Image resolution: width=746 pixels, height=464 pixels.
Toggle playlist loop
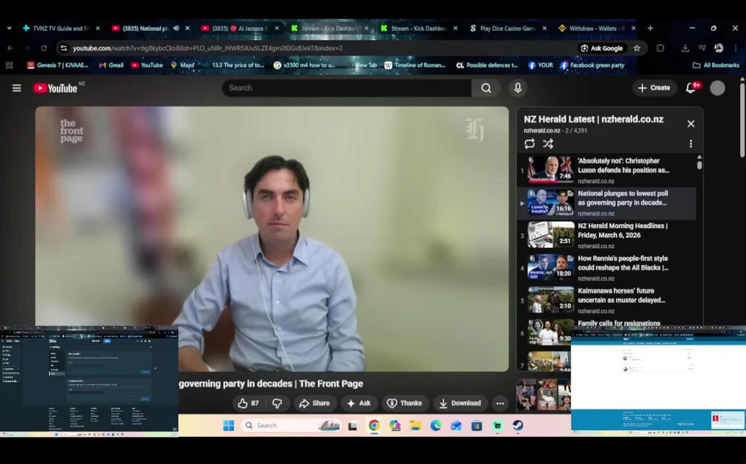[529, 144]
